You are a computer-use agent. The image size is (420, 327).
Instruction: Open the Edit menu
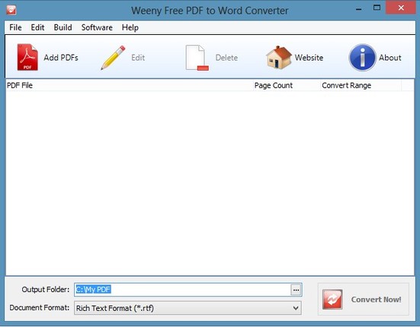[37, 27]
